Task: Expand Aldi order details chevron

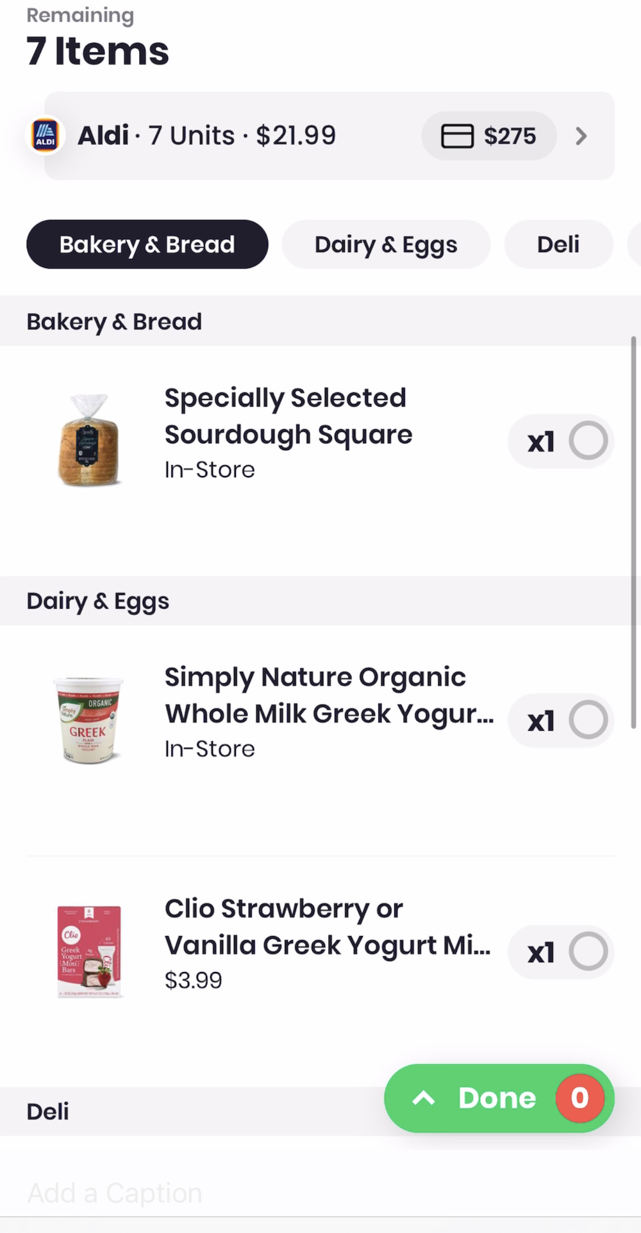Action: pyautogui.click(x=581, y=136)
